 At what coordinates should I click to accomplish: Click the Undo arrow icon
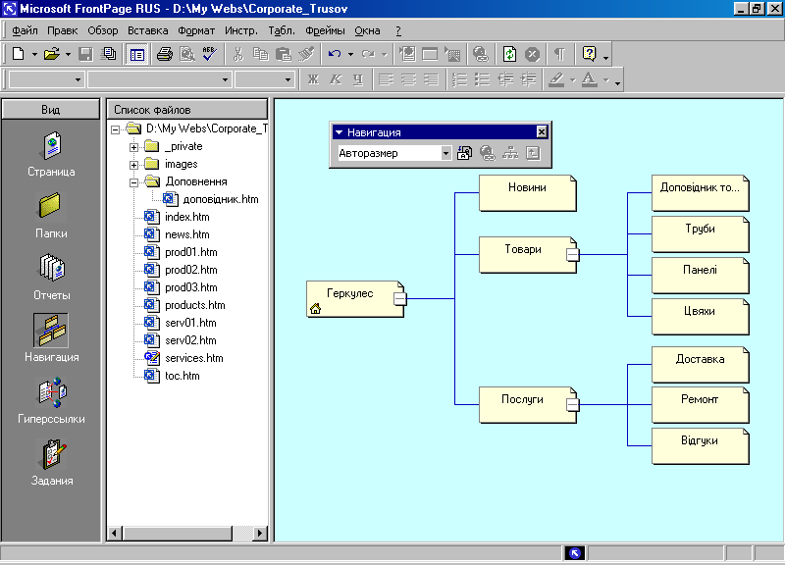click(x=335, y=54)
